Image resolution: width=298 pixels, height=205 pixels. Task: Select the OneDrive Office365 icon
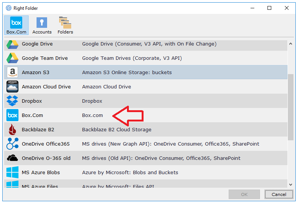12,144
